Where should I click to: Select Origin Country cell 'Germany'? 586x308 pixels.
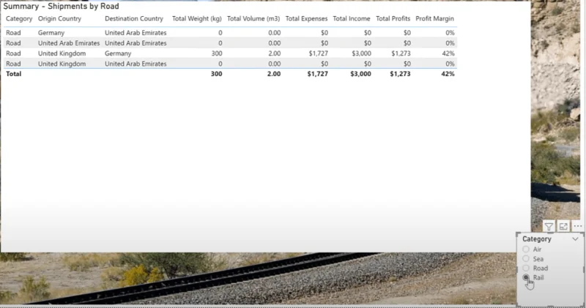(51, 33)
